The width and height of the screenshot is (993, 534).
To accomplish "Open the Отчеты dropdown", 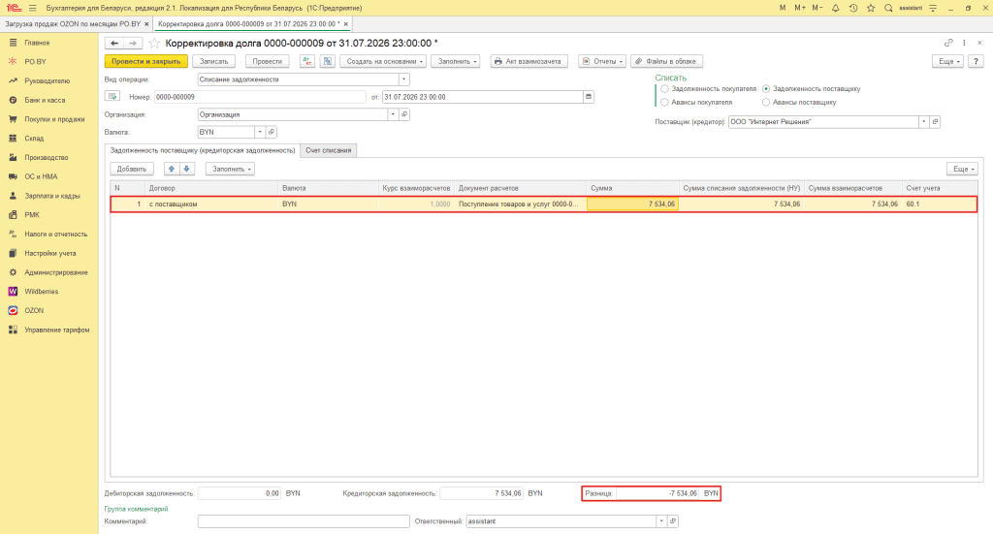I will point(602,61).
